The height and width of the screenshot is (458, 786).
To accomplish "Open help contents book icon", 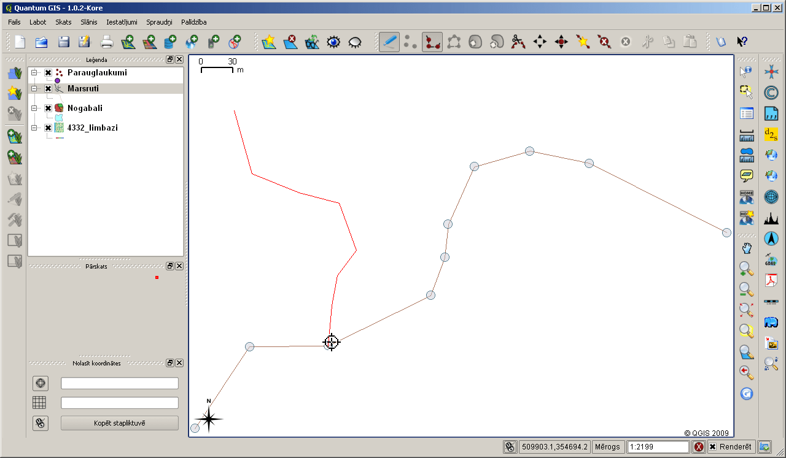I will [x=721, y=42].
